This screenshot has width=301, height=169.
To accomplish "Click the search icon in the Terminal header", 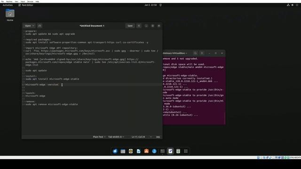I will tap(195, 53).
